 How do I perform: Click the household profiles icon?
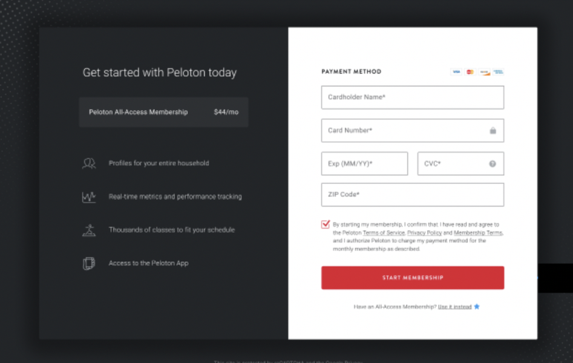89,163
